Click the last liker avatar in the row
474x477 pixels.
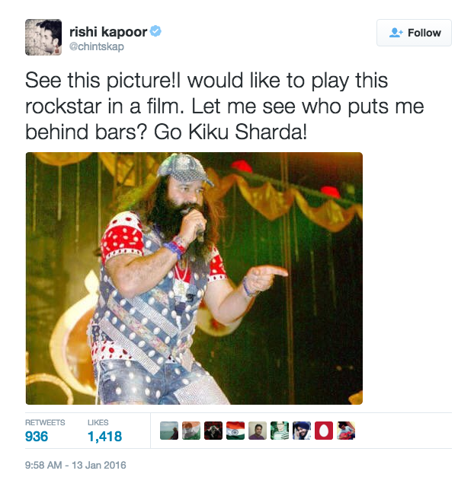coord(346,431)
